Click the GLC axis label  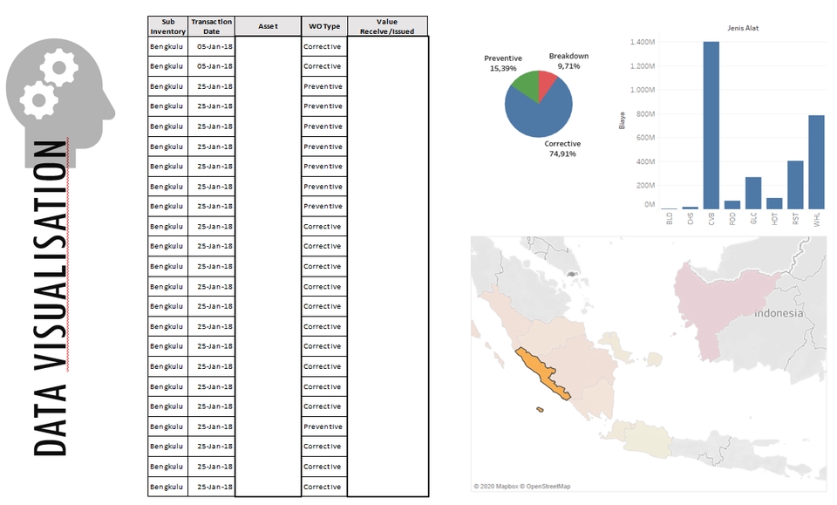(x=753, y=218)
